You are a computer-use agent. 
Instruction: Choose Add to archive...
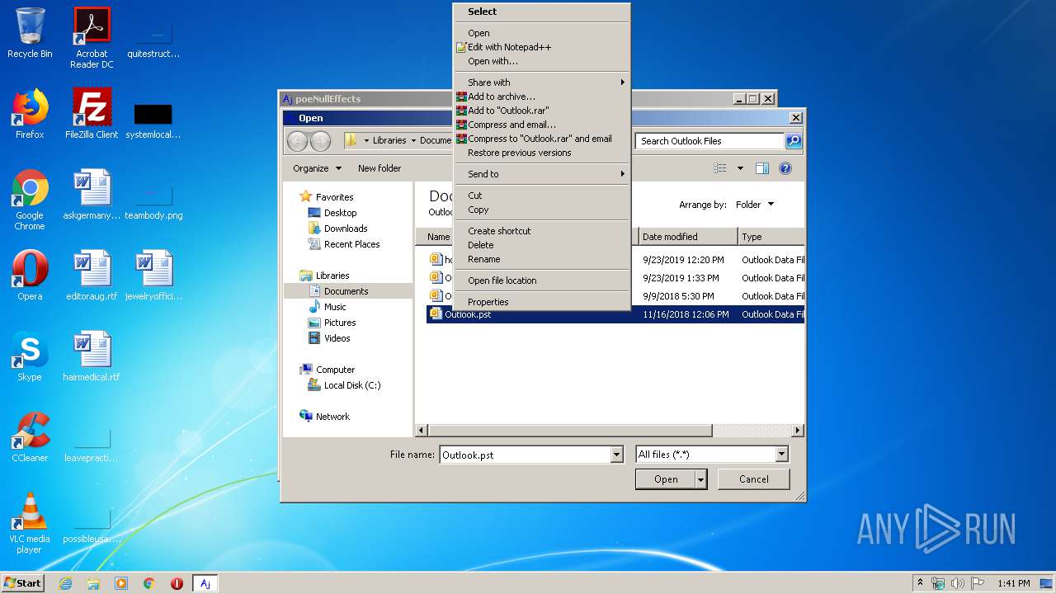coord(542,97)
